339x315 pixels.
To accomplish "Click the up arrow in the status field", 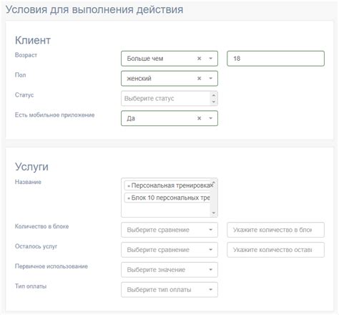I will pos(214,95).
